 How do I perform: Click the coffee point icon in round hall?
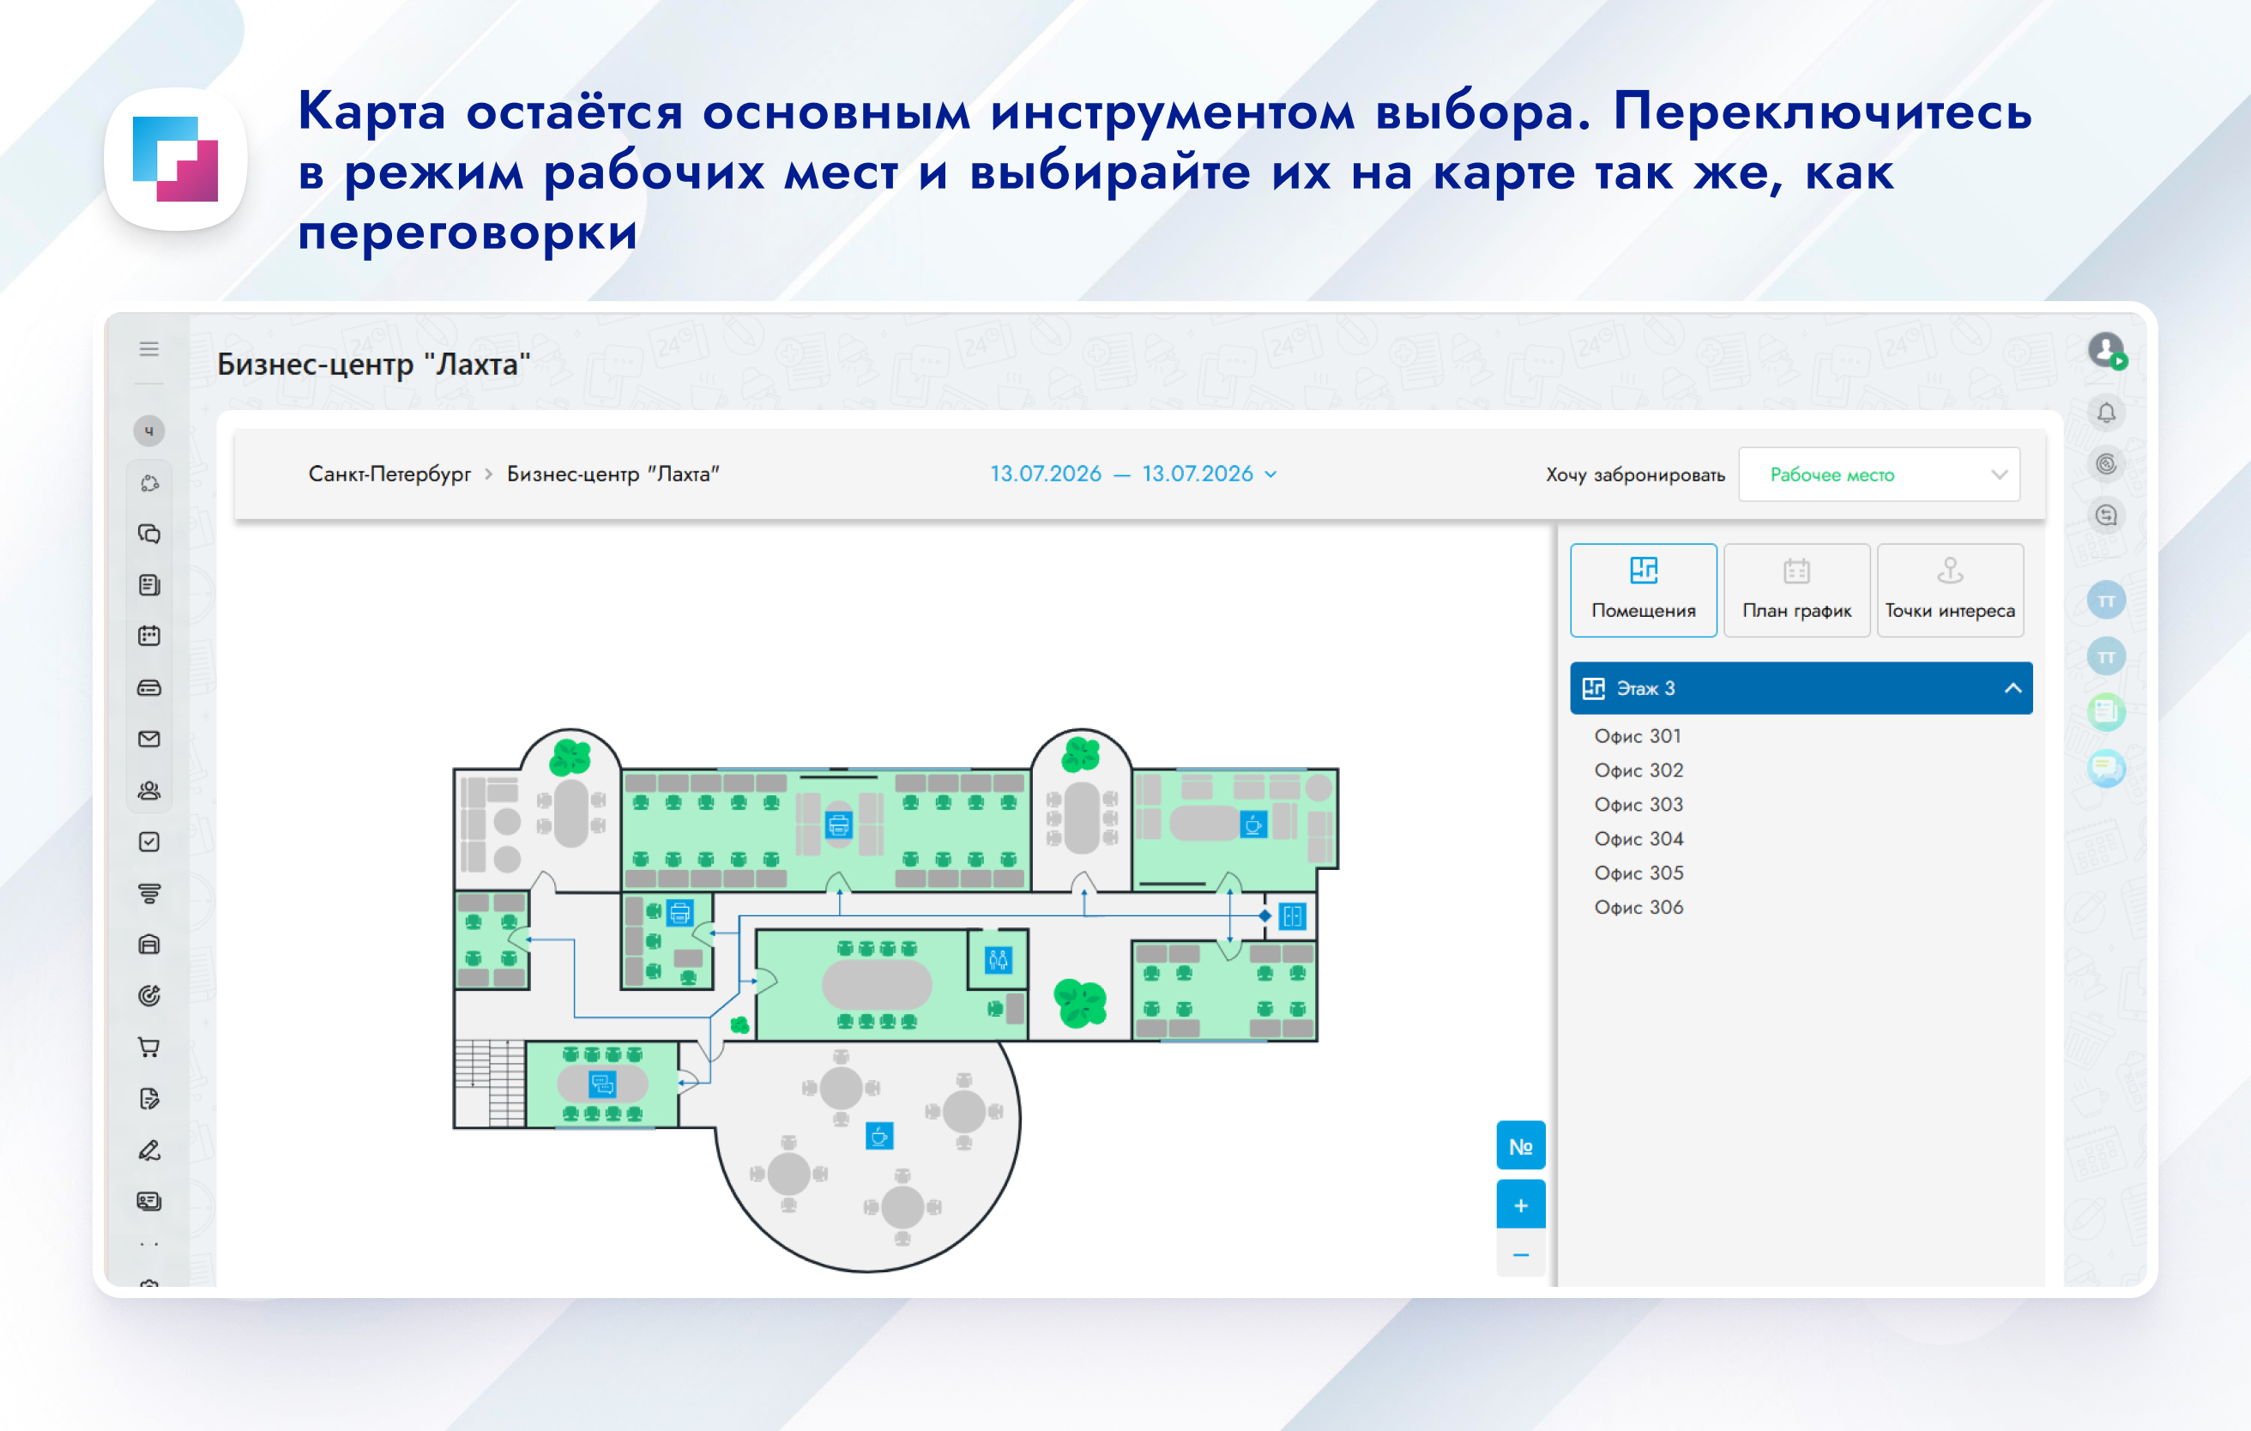878,1136
